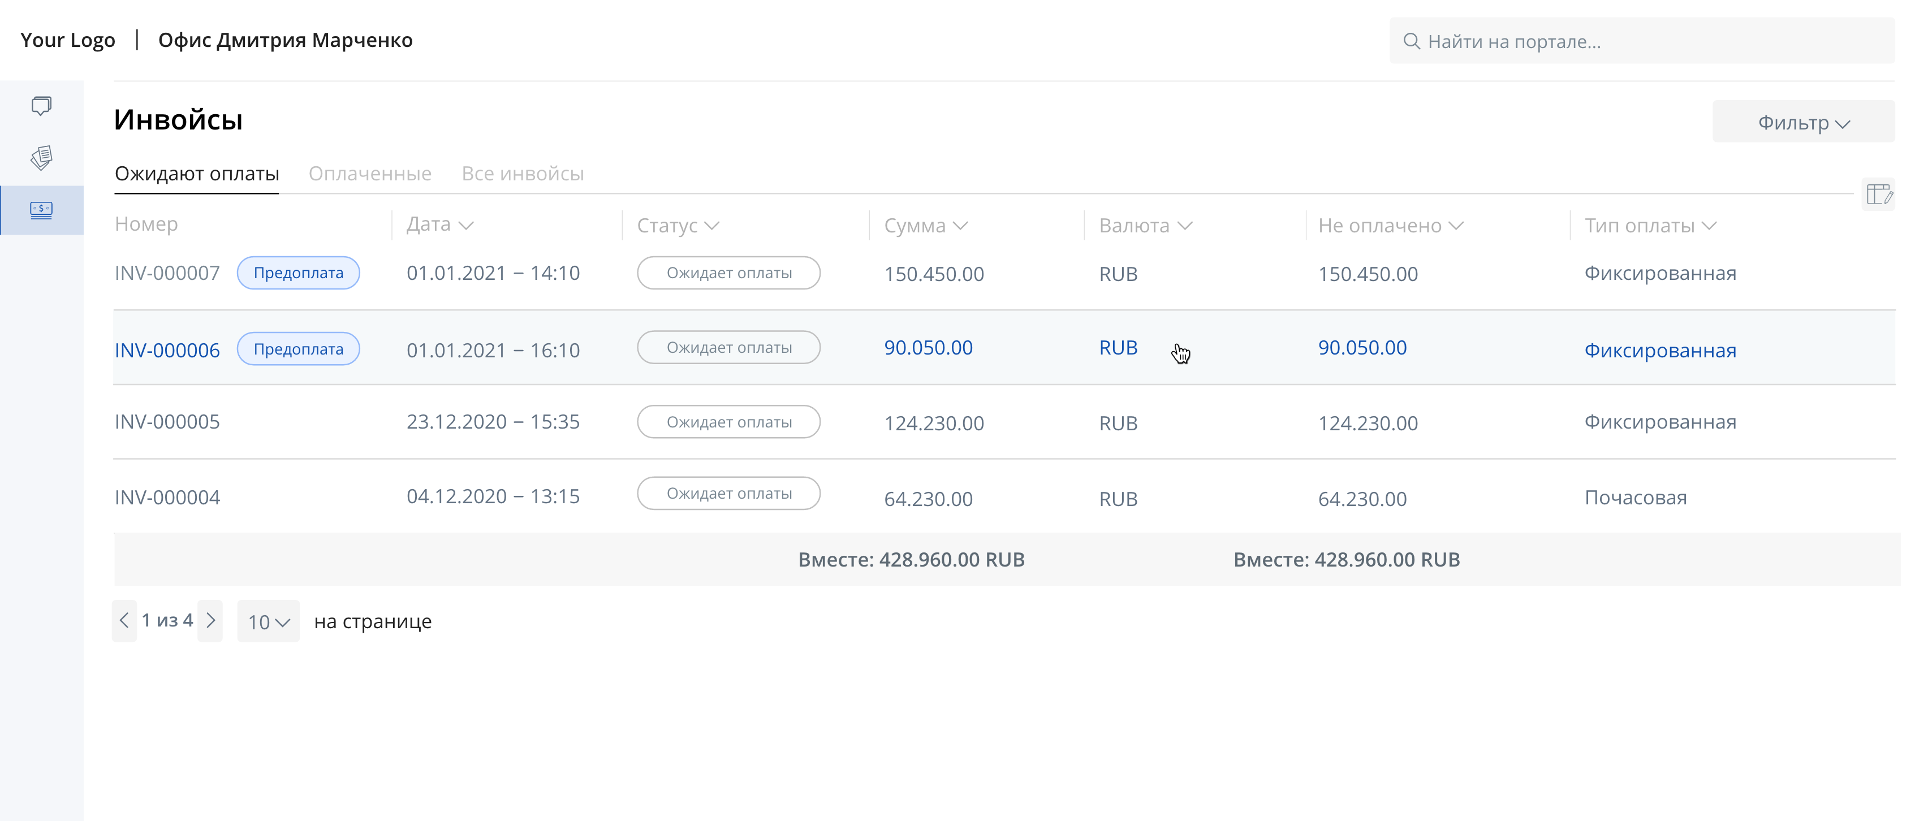Image resolution: width=1915 pixels, height=821 pixels.
Task: Click the Your Logo link
Action: tap(68, 40)
